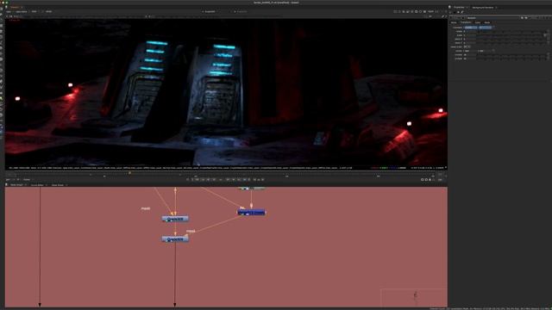Click the Node Graph navigator mini-map
Screen dimensions: 552x310
414,297
